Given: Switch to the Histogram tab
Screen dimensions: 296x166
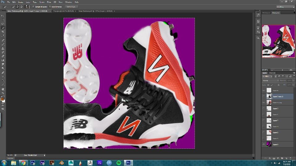Looking at the screenshot, I should 266,13.
